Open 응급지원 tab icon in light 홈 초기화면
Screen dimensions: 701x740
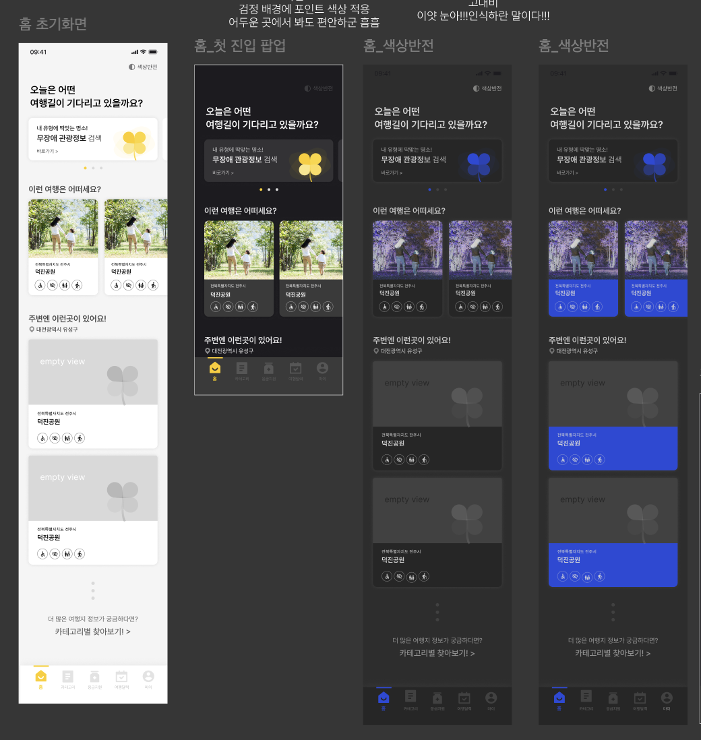(x=94, y=676)
